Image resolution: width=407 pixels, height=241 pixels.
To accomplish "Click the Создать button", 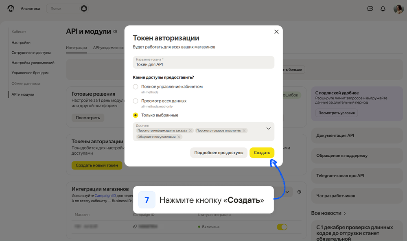I will [x=262, y=153].
